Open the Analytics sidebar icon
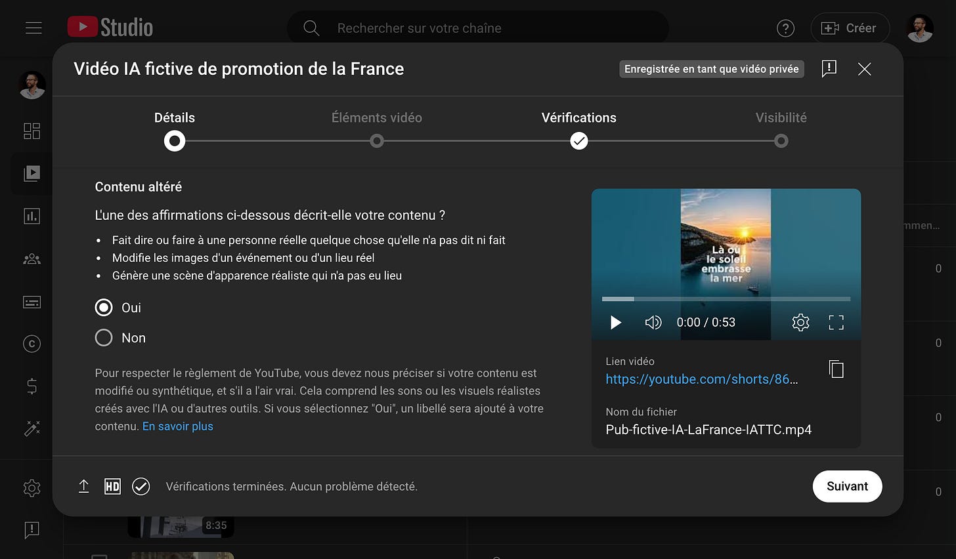This screenshot has width=956, height=559. [32, 216]
